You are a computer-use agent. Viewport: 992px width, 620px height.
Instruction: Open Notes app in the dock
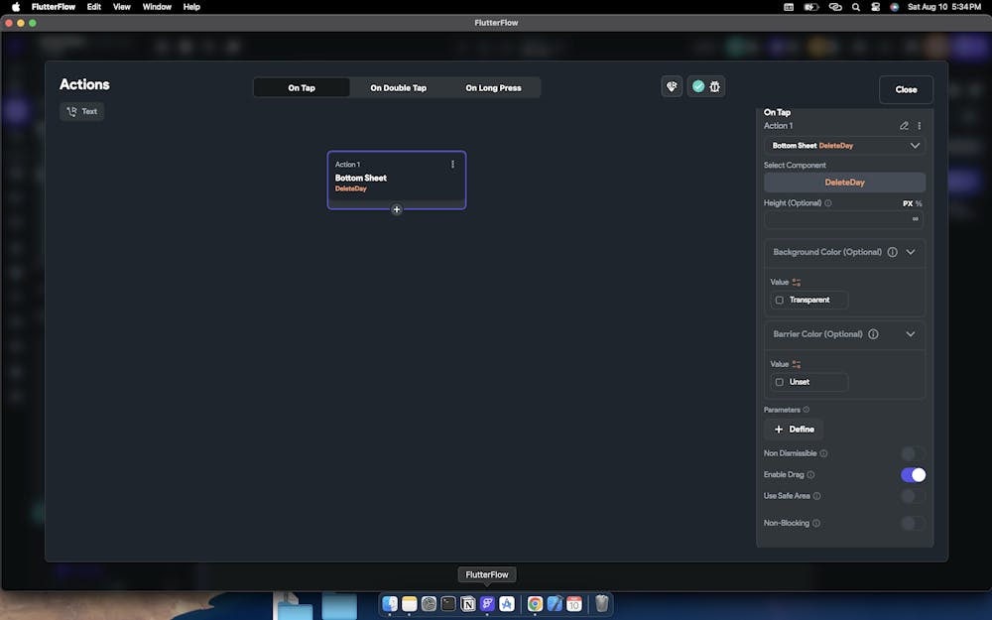pos(410,603)
